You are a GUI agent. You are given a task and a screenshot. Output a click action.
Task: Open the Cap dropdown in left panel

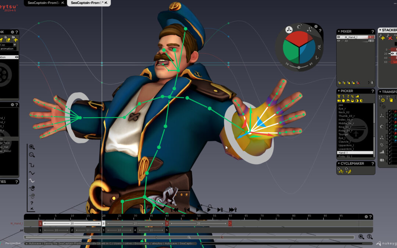pos(14,45)
